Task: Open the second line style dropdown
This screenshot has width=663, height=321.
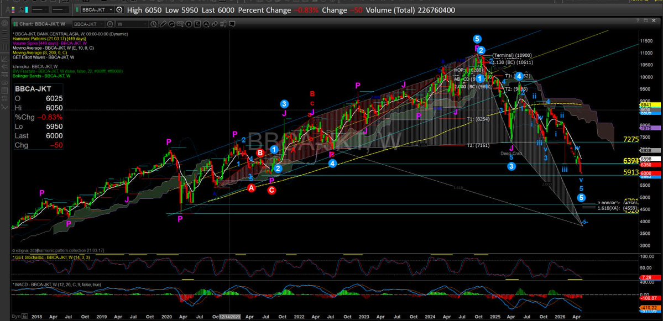Action: pos(60,10)
